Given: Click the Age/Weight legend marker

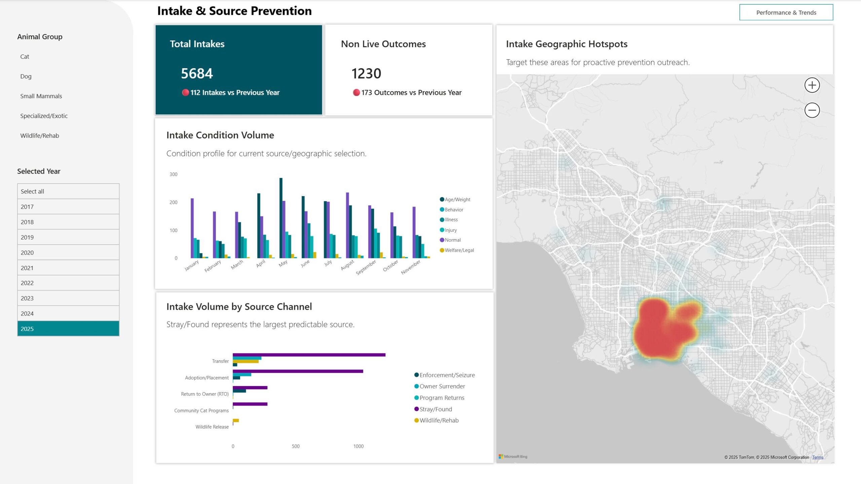Looking at the screenshot, I should (442, 199).
